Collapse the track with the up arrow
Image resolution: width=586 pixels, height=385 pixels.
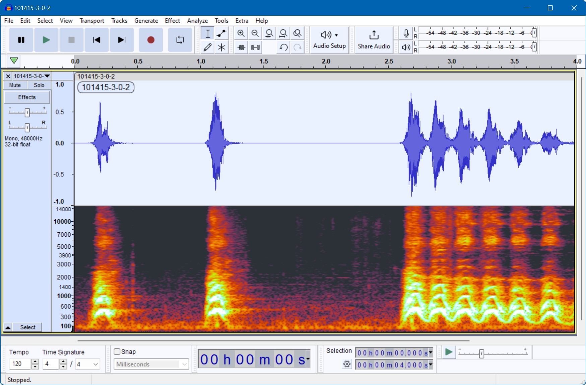[8, 327]
